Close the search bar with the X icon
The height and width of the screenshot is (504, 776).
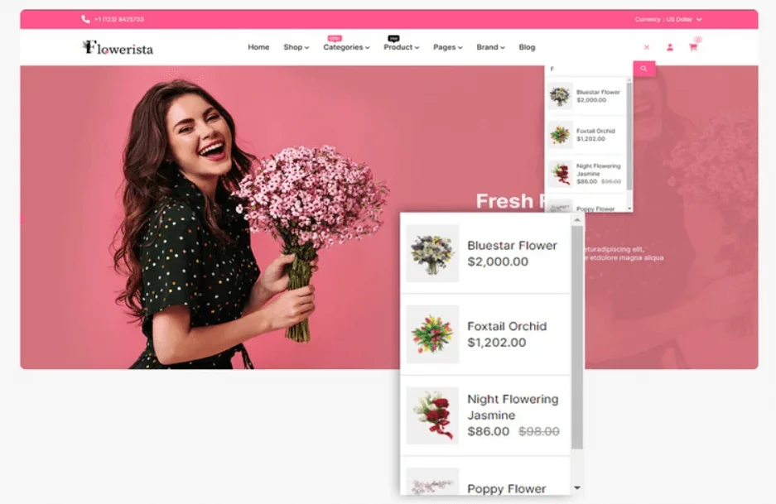point(647,47)
